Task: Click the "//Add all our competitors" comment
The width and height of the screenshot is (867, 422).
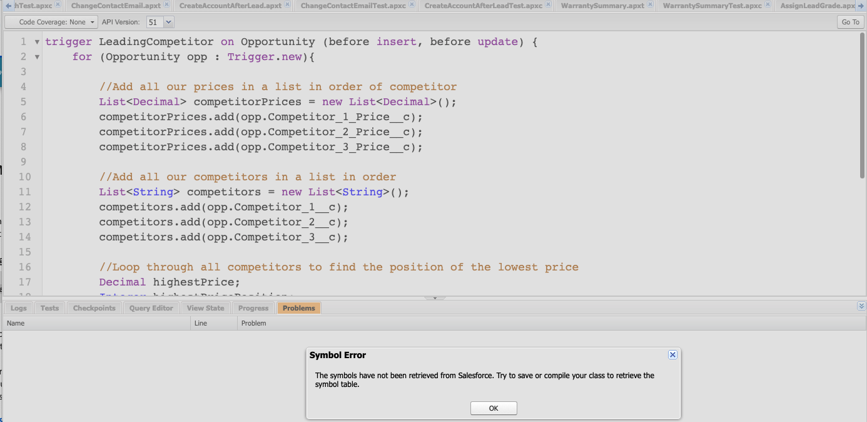Action: click(x=247, y=177)
